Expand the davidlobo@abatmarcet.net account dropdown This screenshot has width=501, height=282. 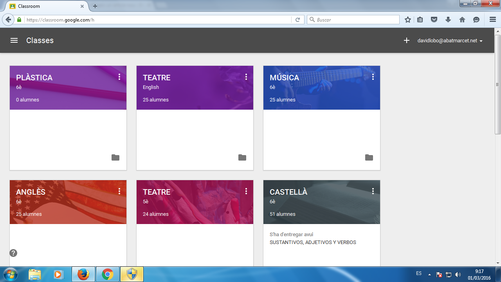pos(450,40)
